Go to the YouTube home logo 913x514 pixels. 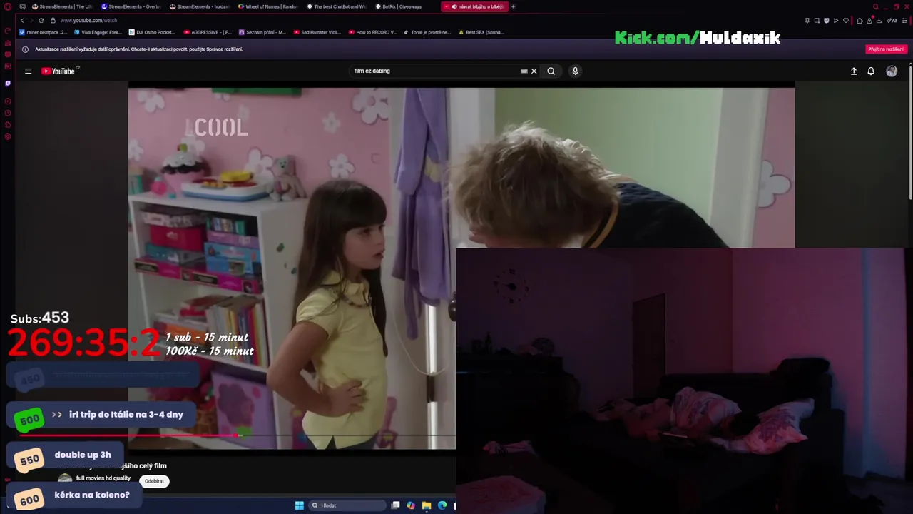tap(58, 71)
